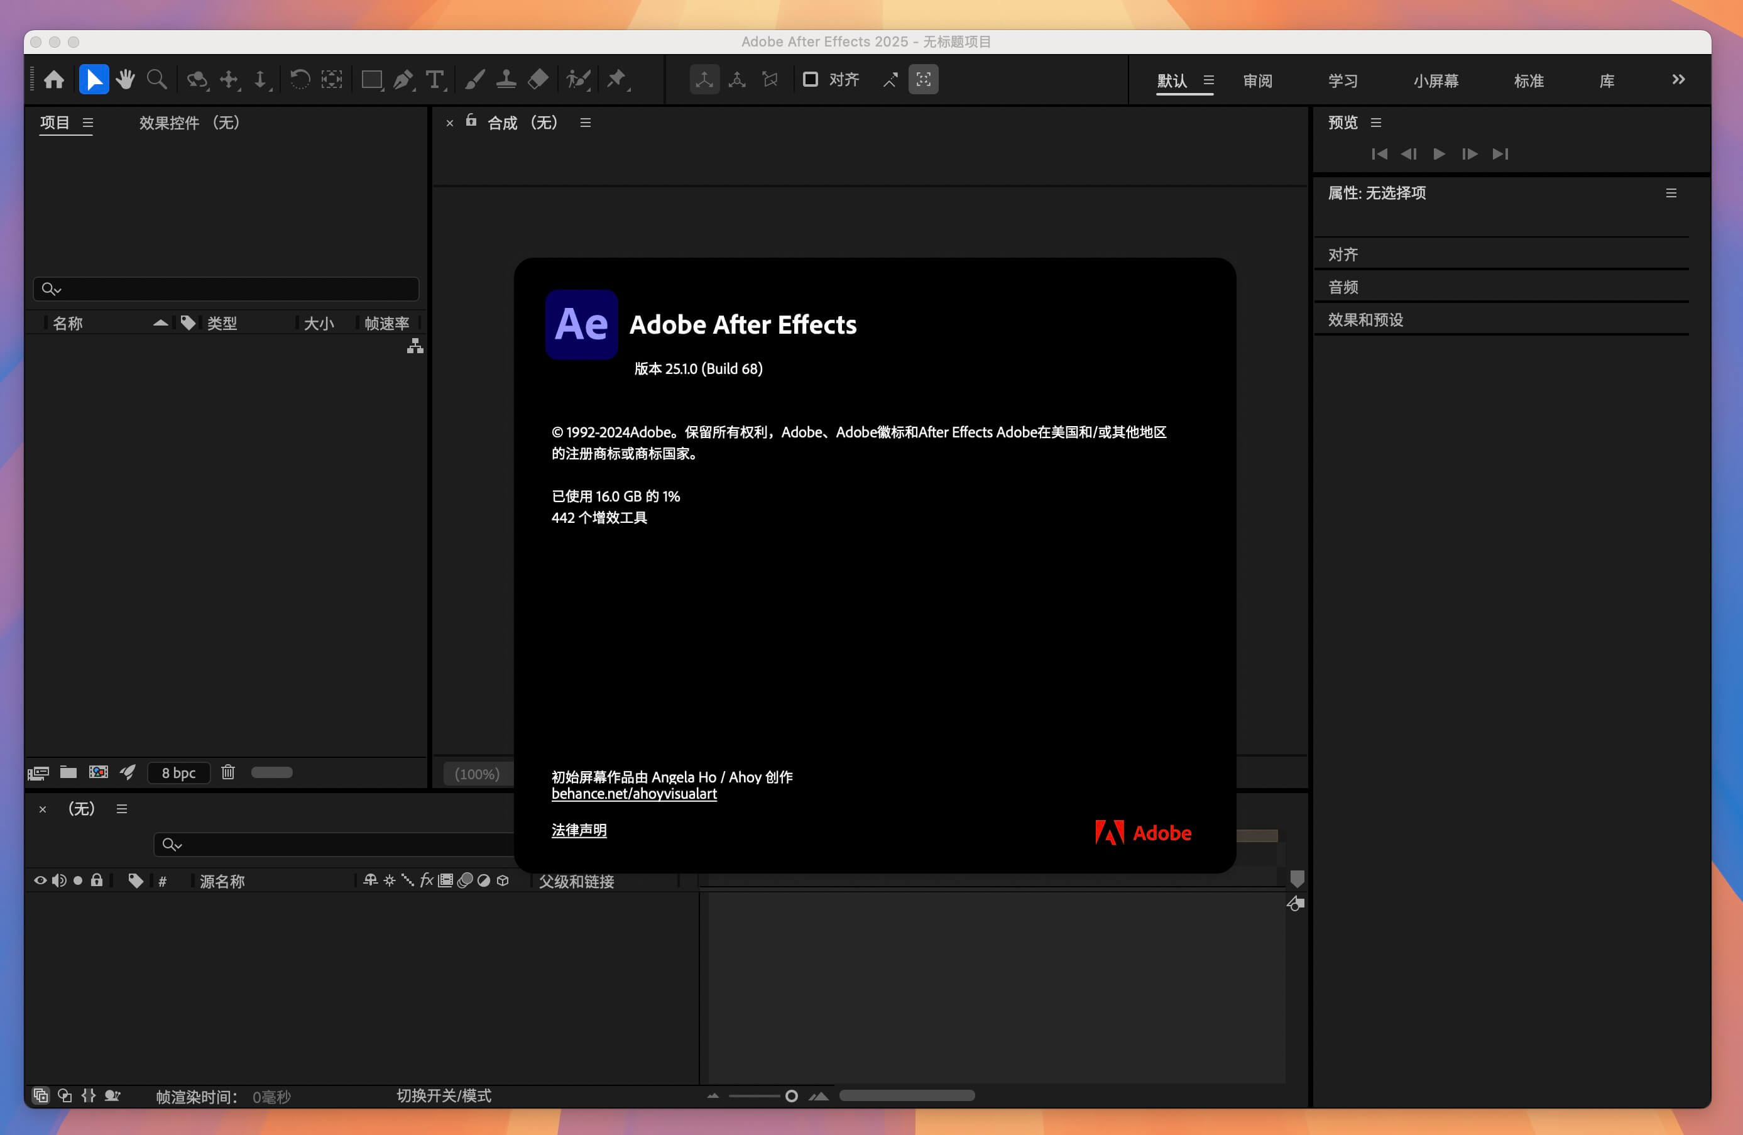
Task: Click the project panel search field
Action: 225,288
